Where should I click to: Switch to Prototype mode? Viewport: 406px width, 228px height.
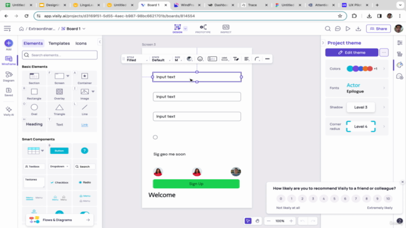[x=203, y=28]
